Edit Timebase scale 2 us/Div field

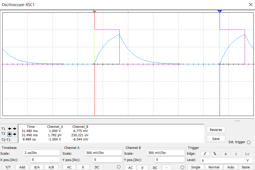41,153
